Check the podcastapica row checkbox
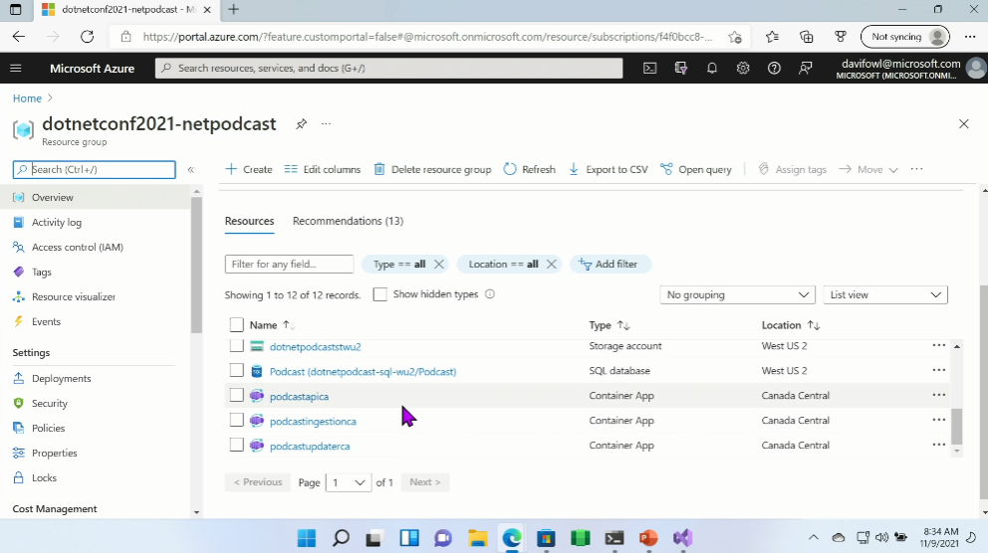The width and height of the screenshot is (988, 553). point(237,396)
